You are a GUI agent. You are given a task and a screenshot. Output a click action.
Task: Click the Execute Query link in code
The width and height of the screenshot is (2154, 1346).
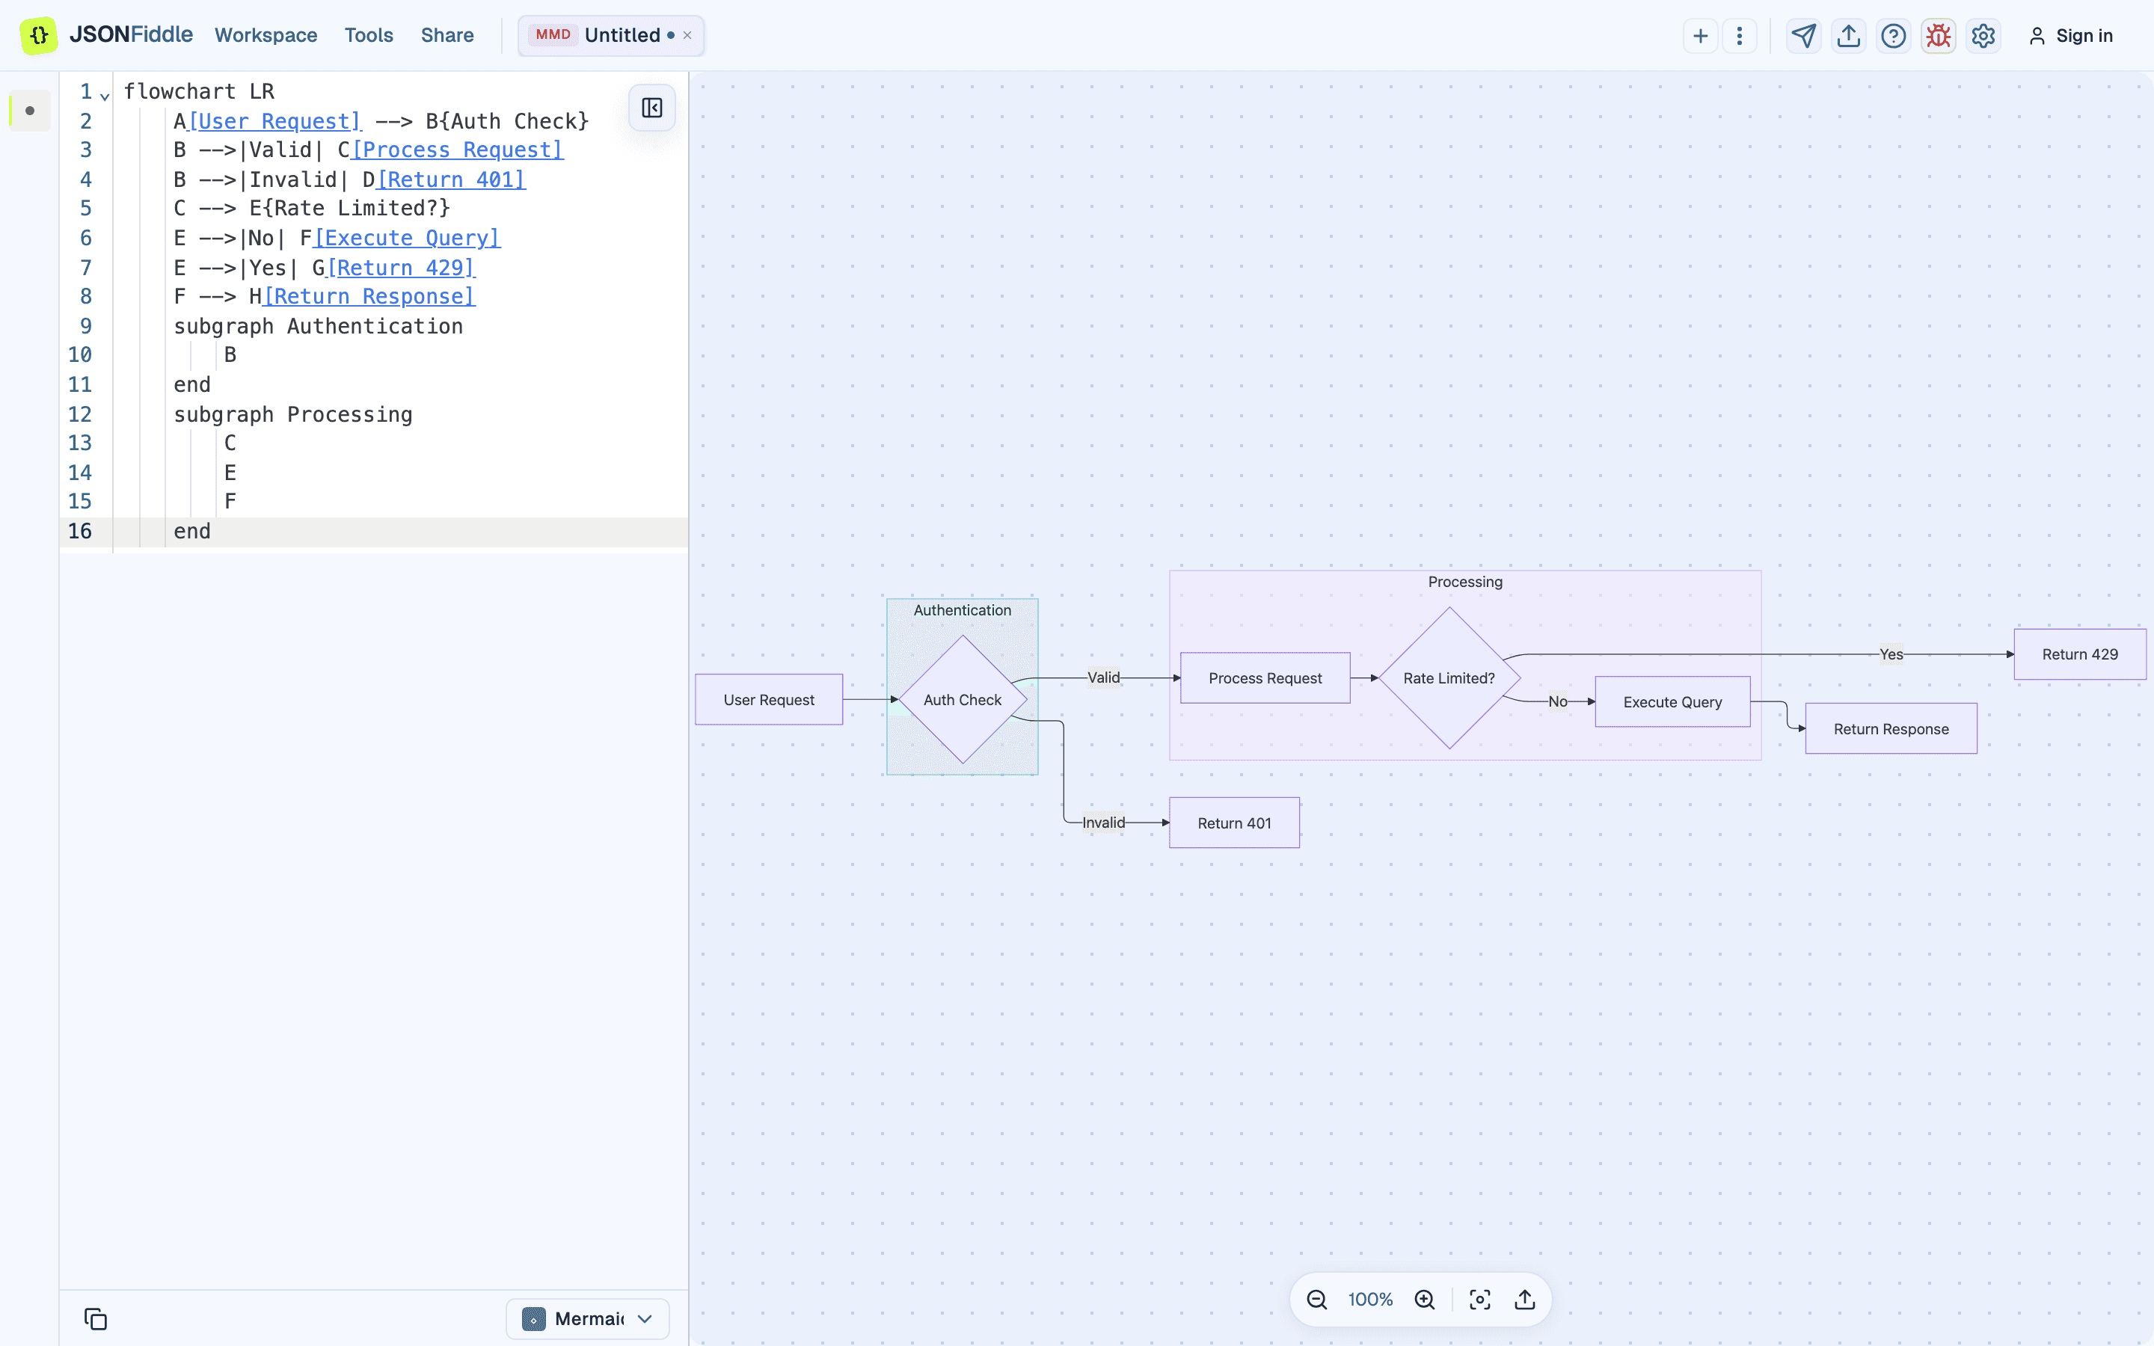pos(407,238)
